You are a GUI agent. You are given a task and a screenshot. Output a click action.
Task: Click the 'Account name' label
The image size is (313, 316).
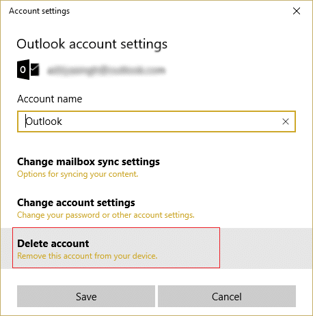[50, 99]
